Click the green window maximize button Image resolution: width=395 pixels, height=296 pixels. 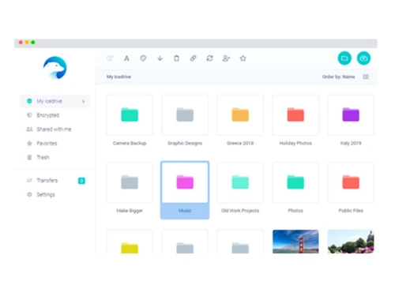(x=33, y=43)
